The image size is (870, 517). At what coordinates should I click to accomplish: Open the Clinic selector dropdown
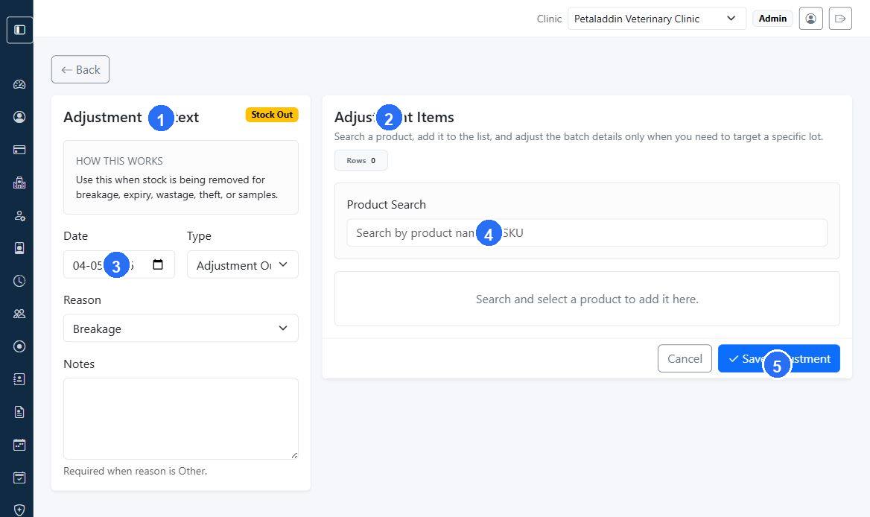pos(656,19)
